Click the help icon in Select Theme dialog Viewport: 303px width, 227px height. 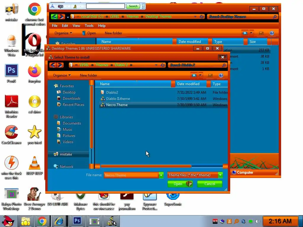pos(221,75)
